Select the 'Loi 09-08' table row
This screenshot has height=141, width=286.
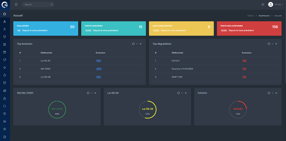[80, 77]
